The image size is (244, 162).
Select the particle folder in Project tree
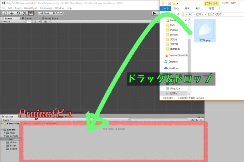pyautogui.click(x=12, y=136)
